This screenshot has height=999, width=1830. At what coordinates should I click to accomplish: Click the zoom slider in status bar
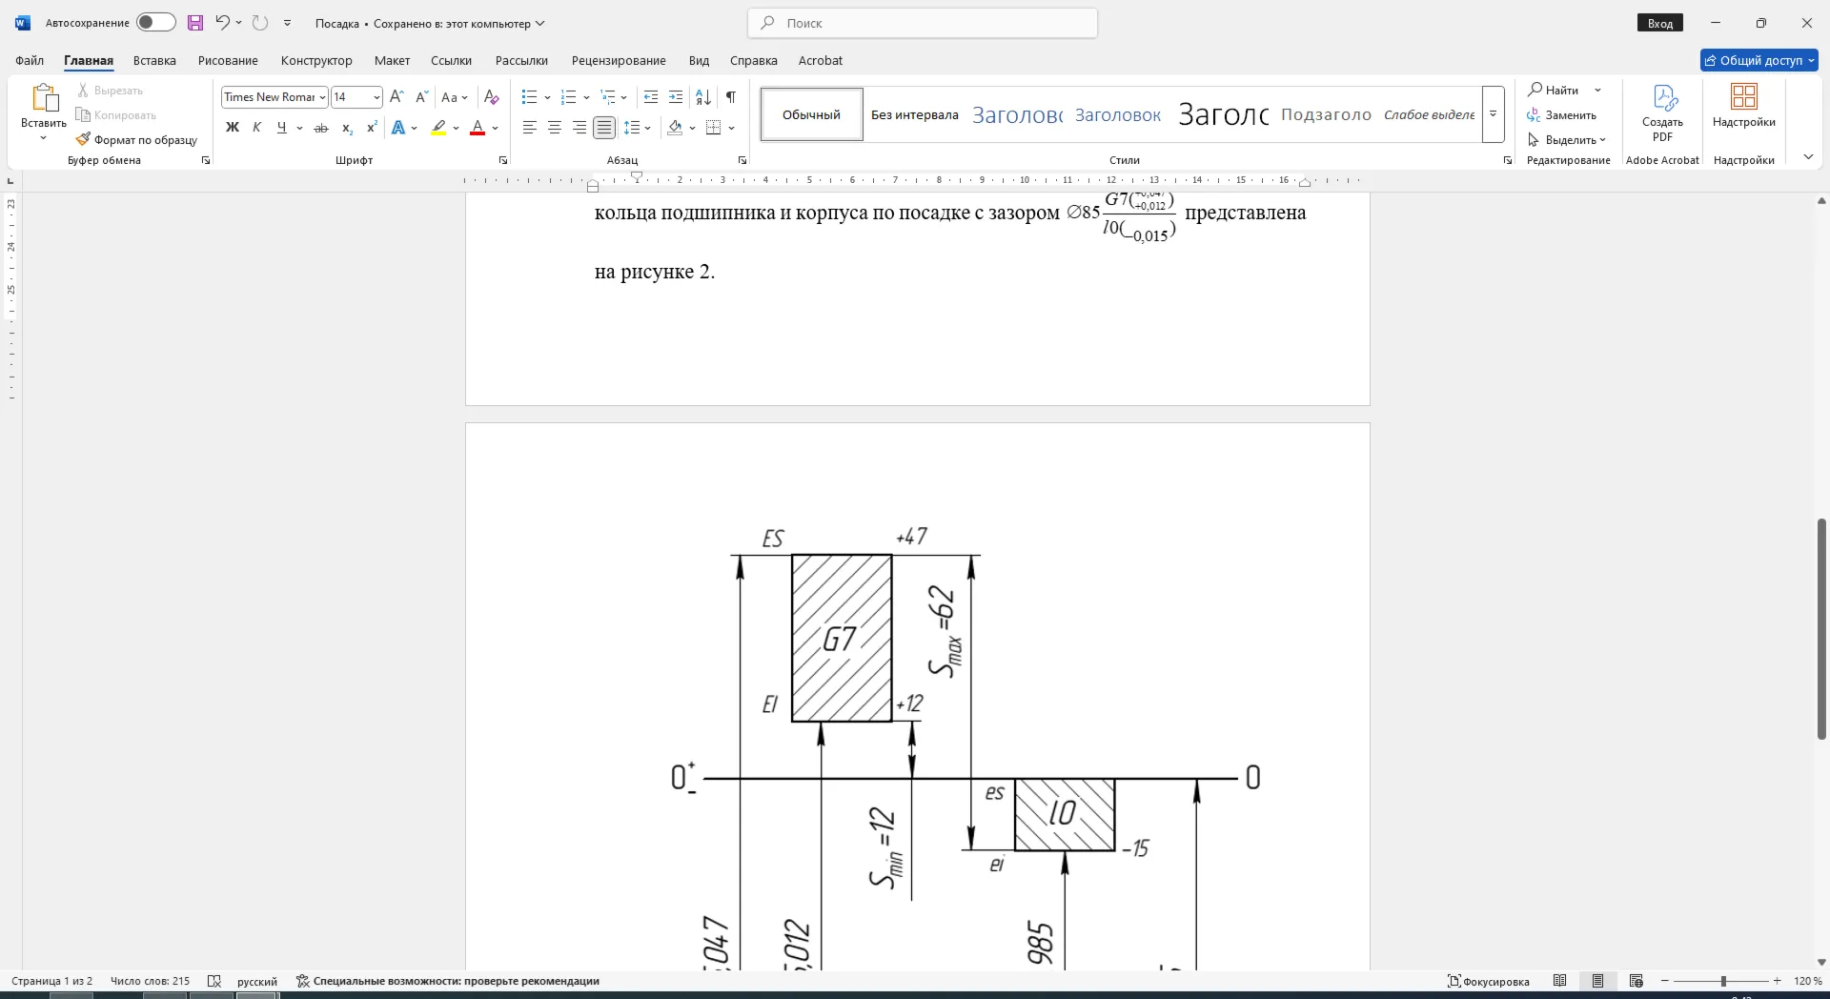(x=1722, y=981)
